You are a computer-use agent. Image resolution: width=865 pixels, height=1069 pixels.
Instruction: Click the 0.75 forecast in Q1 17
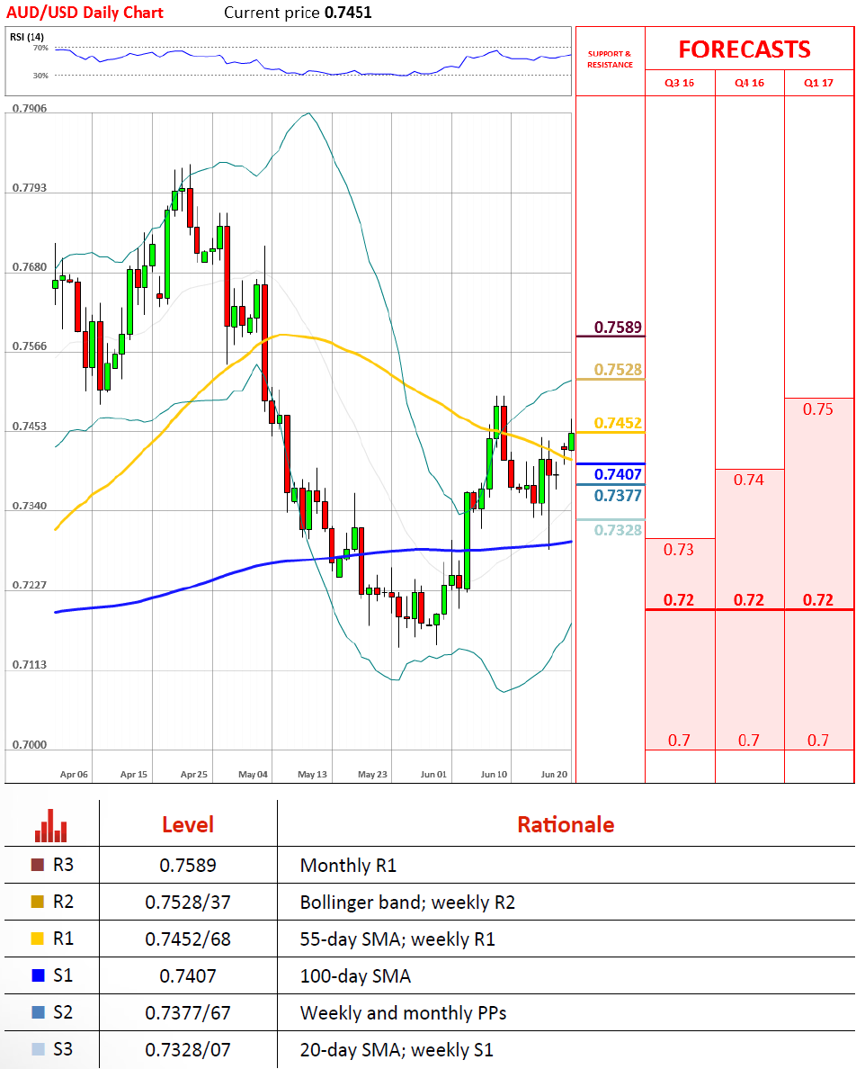coord(818,409)
